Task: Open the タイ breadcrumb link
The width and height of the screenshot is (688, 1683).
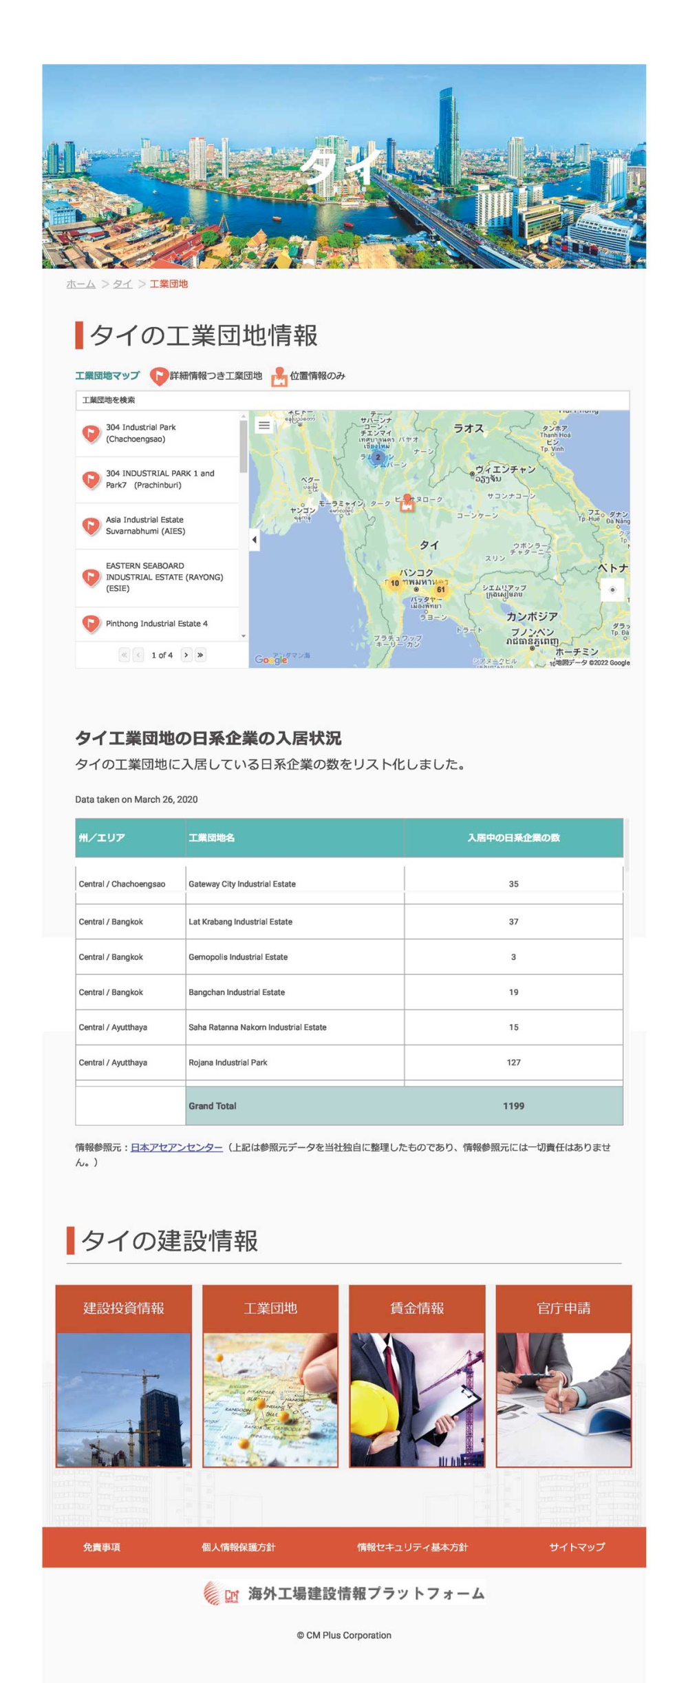Action: pyautogui.click(x=122, y=284)
